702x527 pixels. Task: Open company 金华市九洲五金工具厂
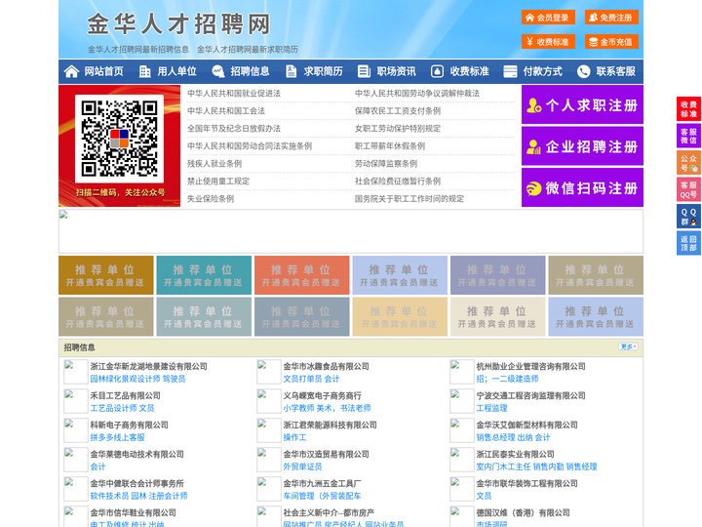[322, 483]
